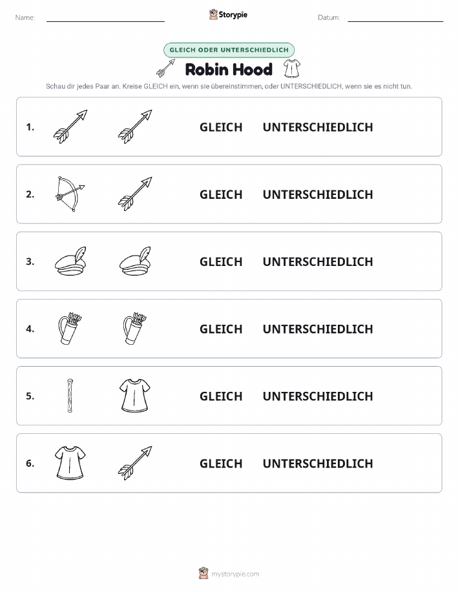Click the second quiver icon in row 4
This screenshot has height=592, width=458.
pos(135,329)
